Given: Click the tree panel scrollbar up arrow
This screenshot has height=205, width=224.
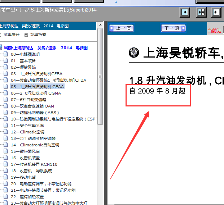Looking at the screenshot, I should (100, 25).
